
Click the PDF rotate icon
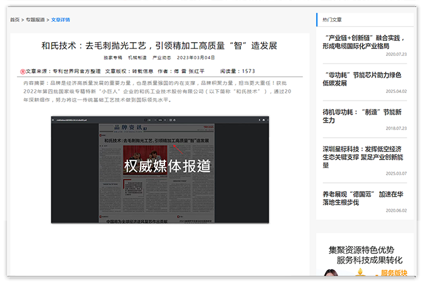[174, 120]
